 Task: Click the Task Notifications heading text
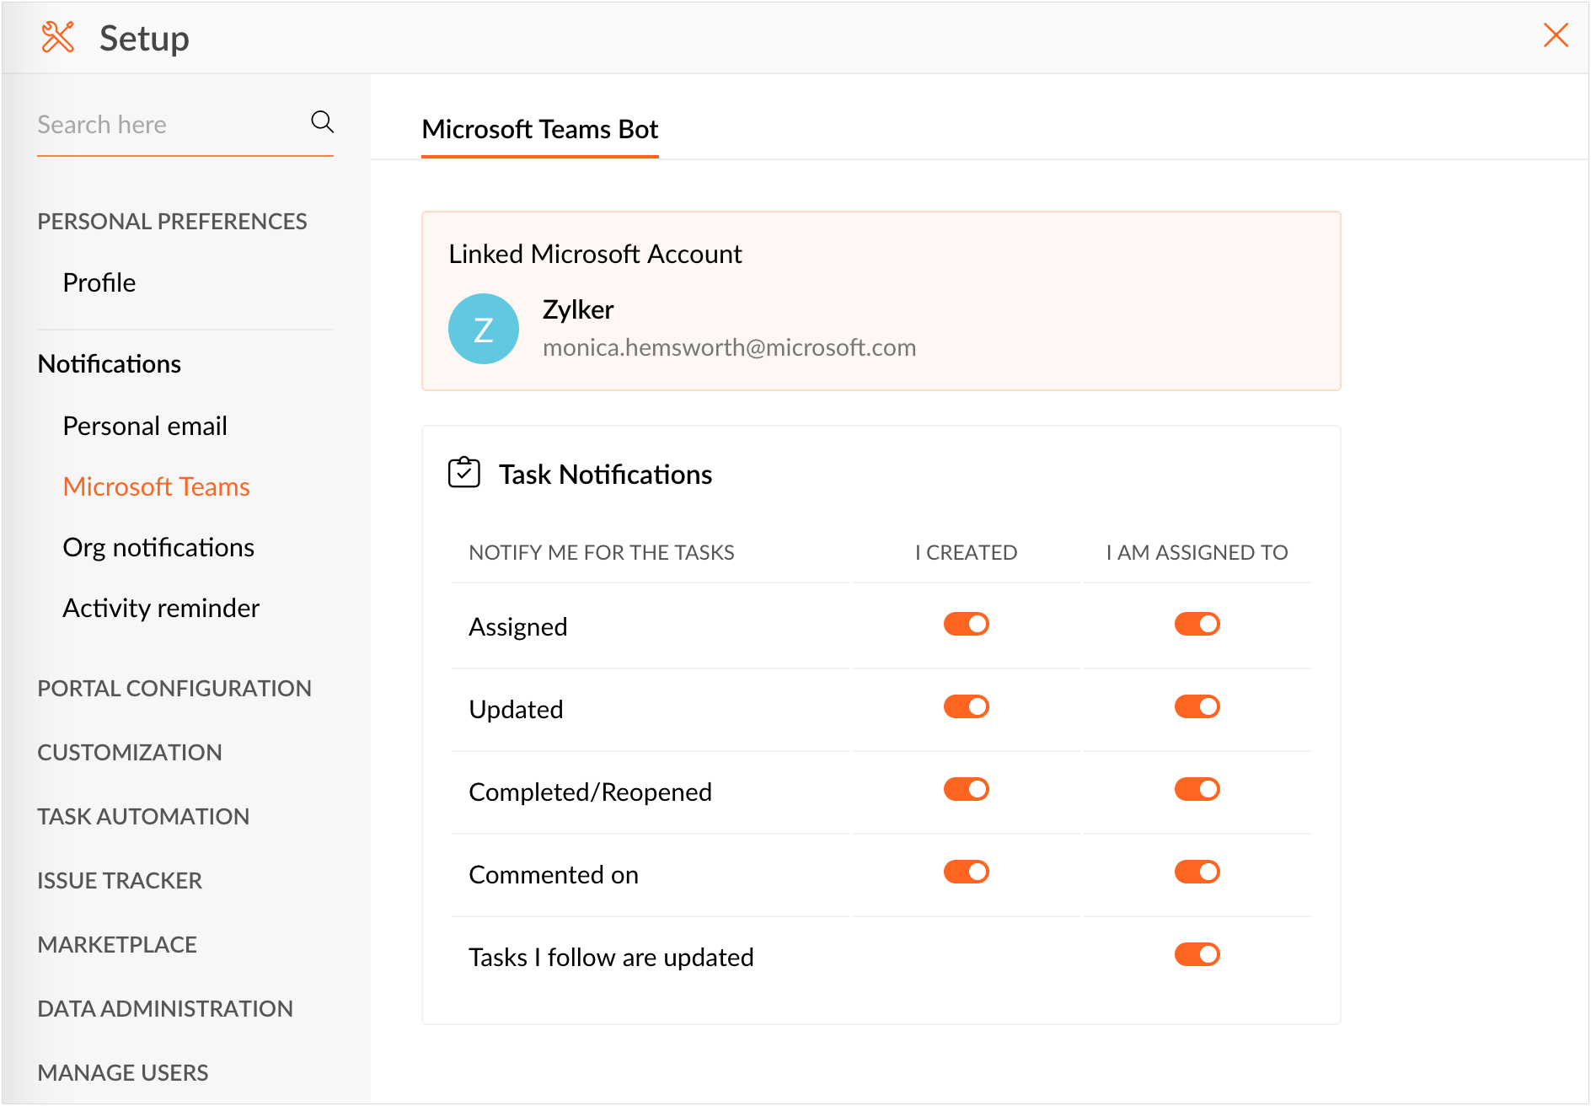[x=605, y=474]
